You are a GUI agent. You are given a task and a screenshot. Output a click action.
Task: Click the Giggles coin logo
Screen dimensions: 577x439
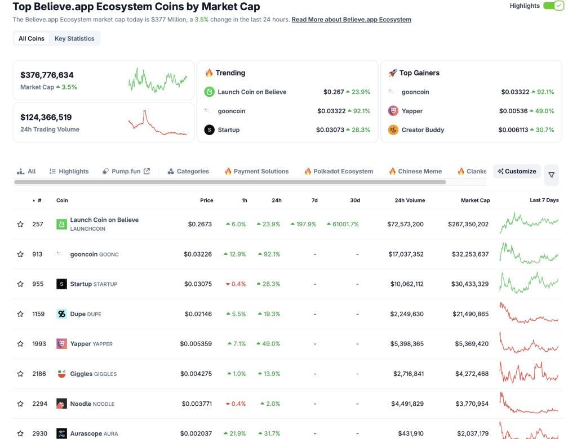(x=61, y=373)
